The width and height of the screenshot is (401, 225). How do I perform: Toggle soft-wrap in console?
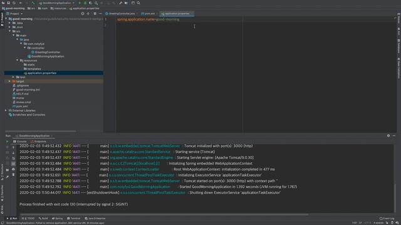(13, 158)
